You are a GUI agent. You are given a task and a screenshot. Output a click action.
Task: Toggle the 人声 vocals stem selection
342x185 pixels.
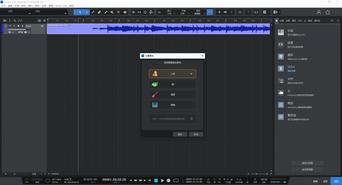[x=172, y=73]
